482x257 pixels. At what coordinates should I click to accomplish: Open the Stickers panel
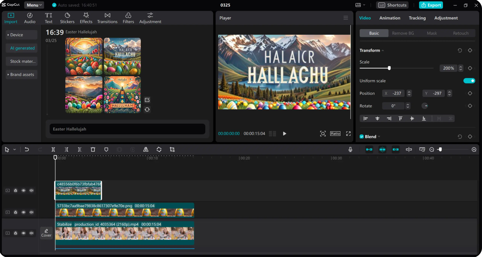click(67, 18)
